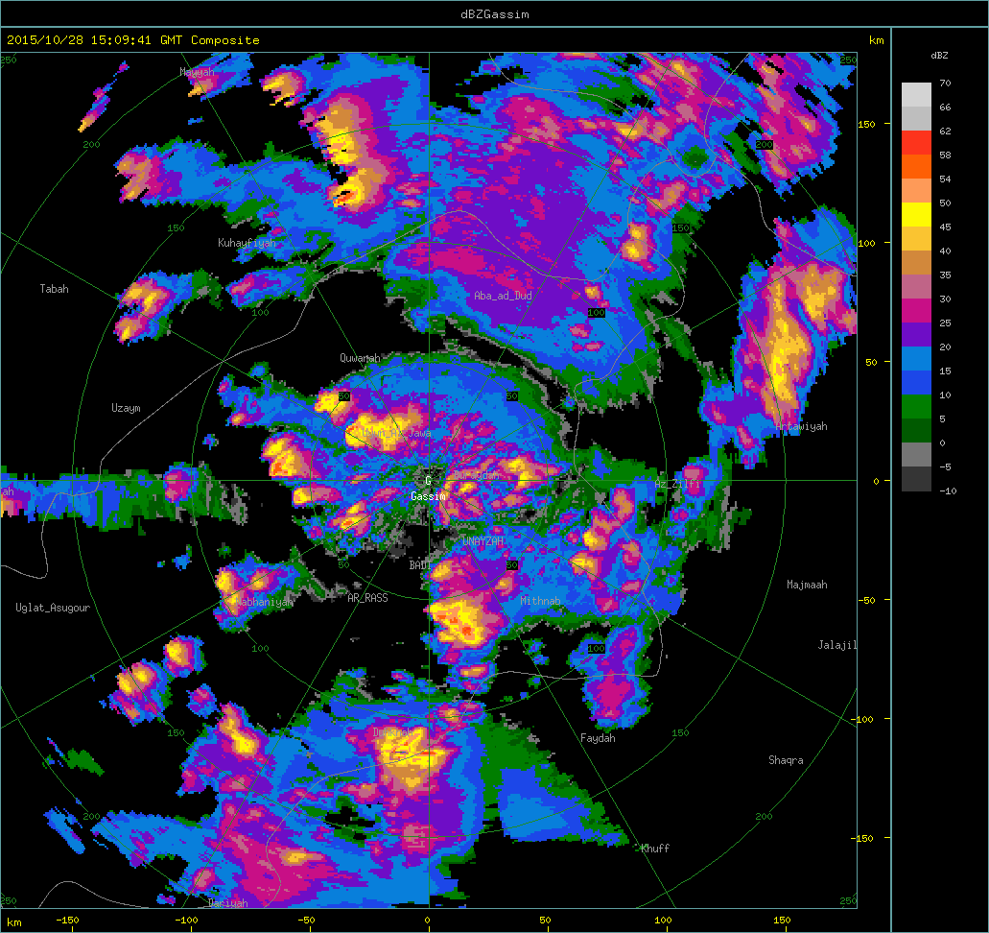Image resolution: width=989 pixels, height=933 pixels.
Task: Click the Dariyah label at the bottom
Action: (227, 903)
